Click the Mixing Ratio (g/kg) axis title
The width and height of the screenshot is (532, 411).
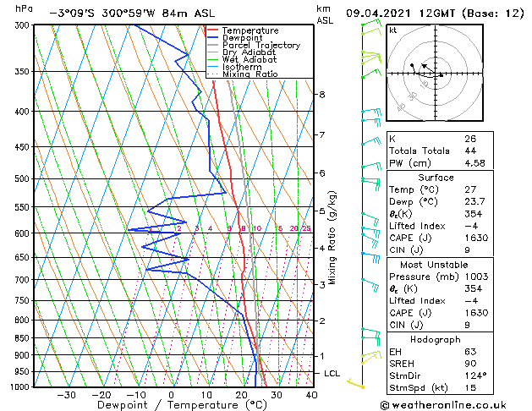(332, 238)
